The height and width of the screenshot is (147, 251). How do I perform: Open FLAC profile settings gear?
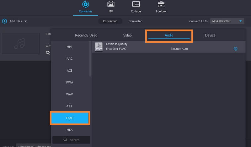236,49
